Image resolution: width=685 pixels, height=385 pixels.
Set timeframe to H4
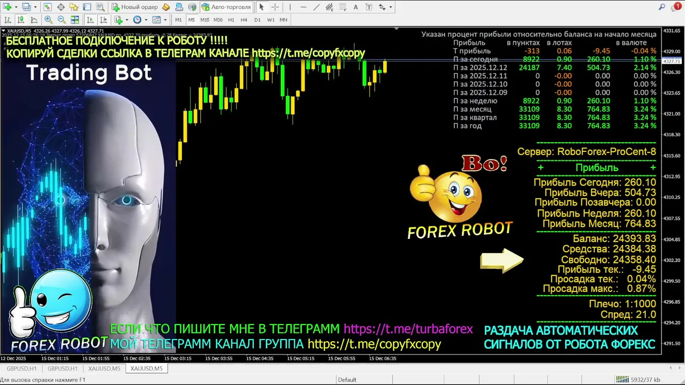244,20
